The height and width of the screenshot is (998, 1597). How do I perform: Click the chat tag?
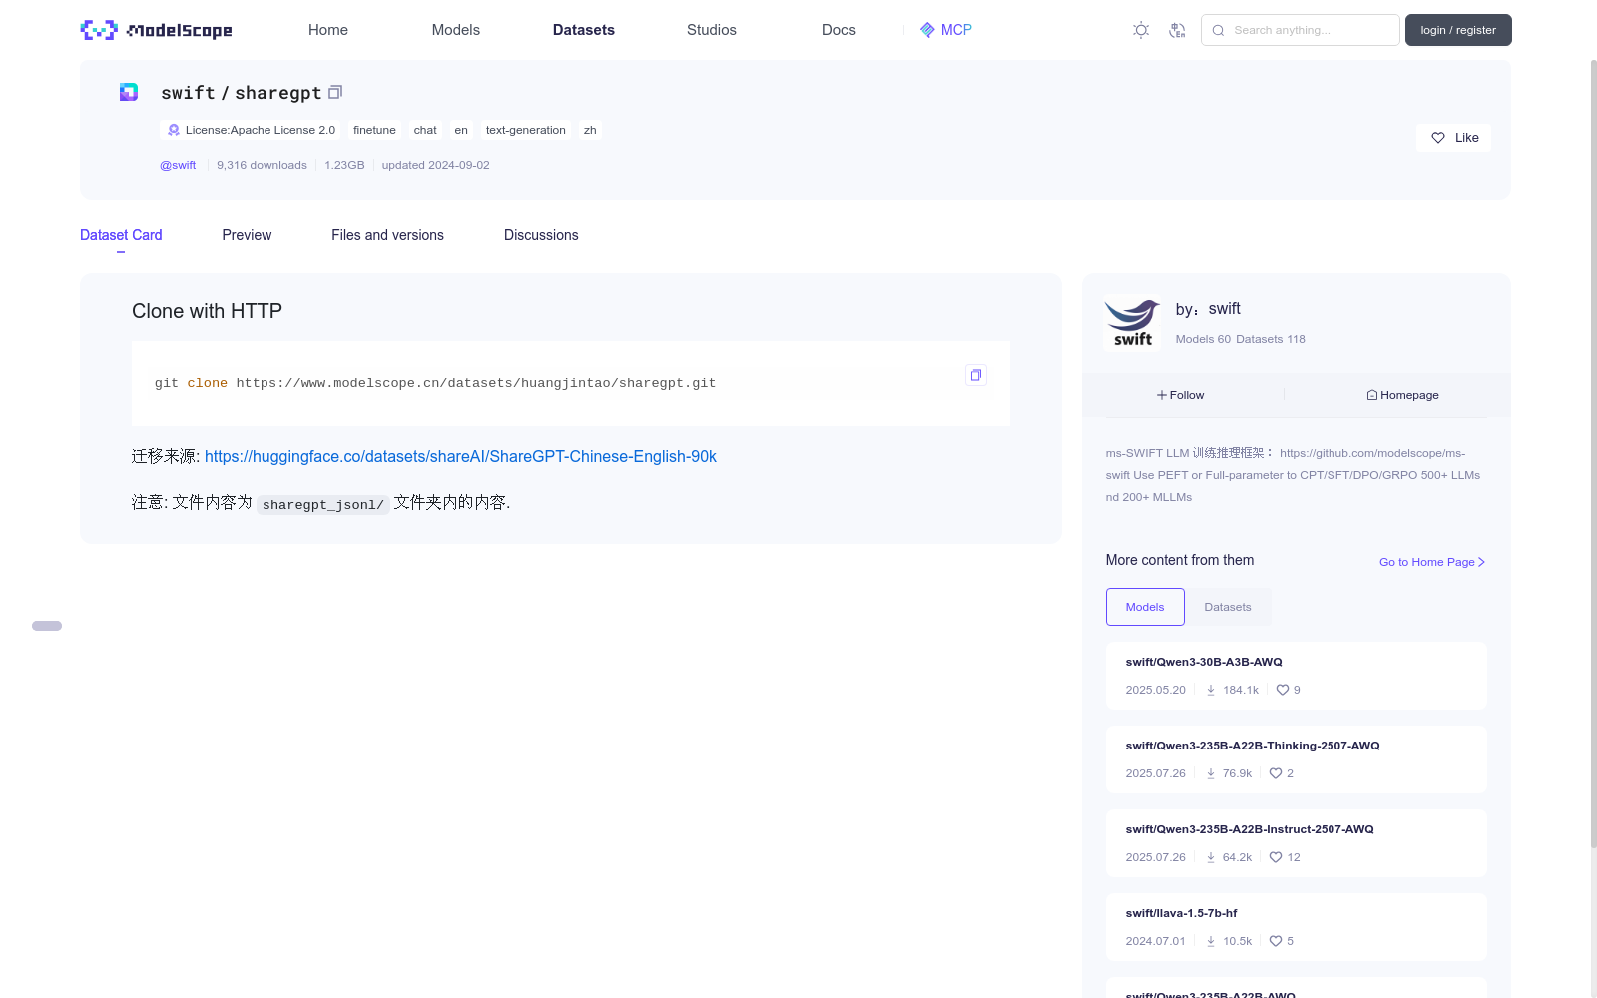425,130
